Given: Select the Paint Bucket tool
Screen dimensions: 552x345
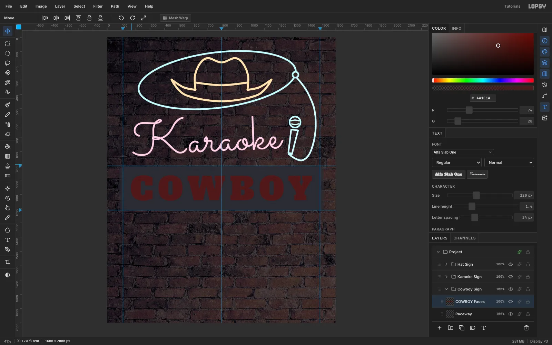Looking at the screenshot, I should (x=8, y=147).
